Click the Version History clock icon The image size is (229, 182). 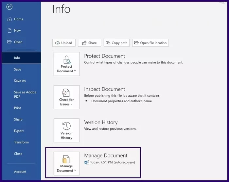point(66,126)
